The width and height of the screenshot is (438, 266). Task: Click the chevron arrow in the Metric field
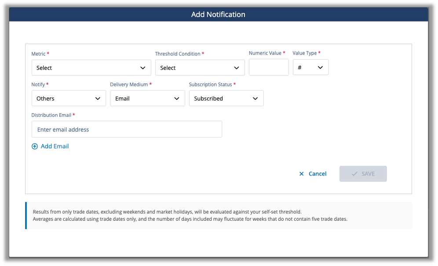143,68
